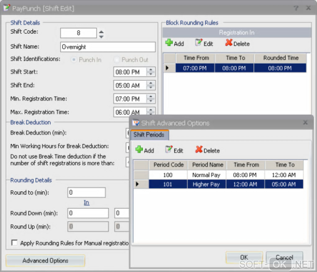
Task: Decrease the Shift Code value
Action: (101, 37)
